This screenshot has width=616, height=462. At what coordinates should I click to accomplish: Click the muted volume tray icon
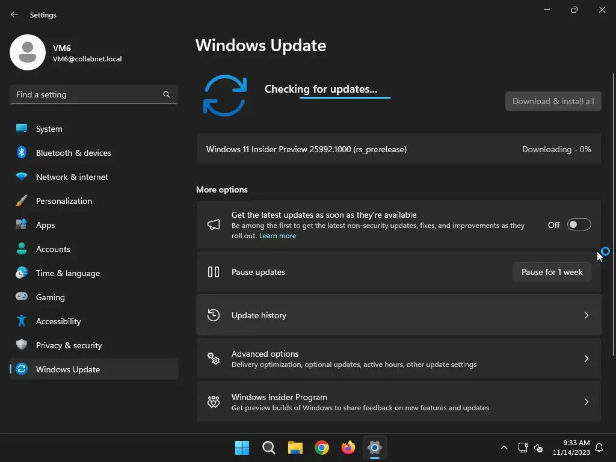(x=538, y=448)
